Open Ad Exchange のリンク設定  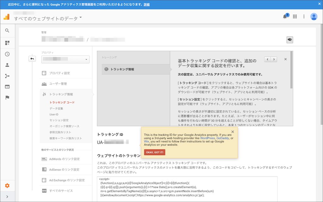point(67,180)
